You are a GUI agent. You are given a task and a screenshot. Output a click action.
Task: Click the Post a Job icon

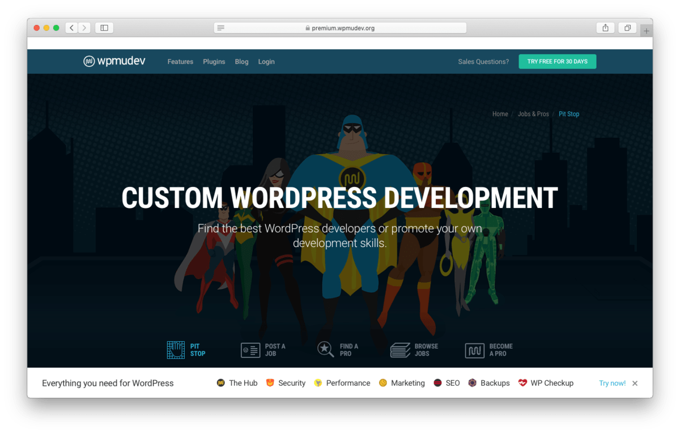250,350
